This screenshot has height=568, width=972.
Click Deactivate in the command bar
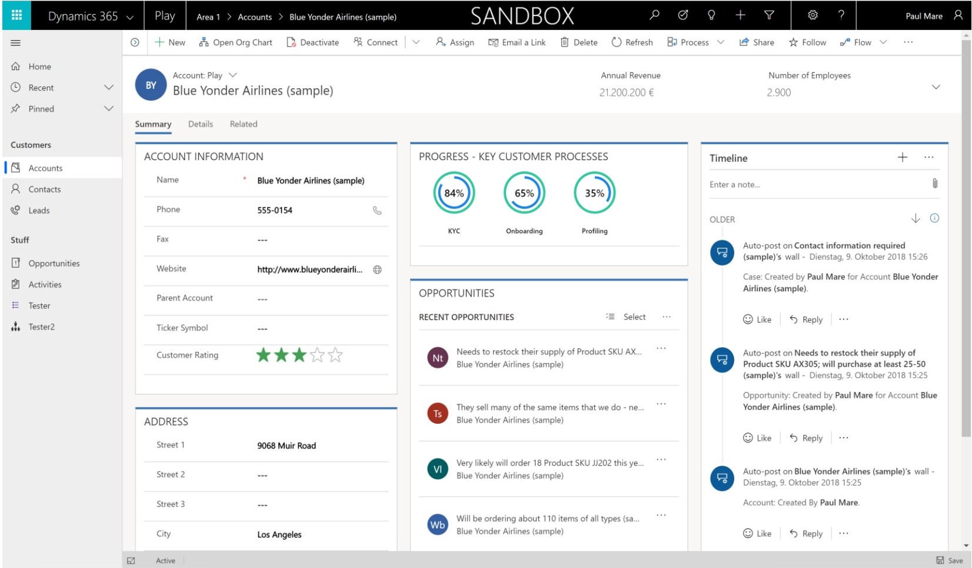click(x=313, y=42)
